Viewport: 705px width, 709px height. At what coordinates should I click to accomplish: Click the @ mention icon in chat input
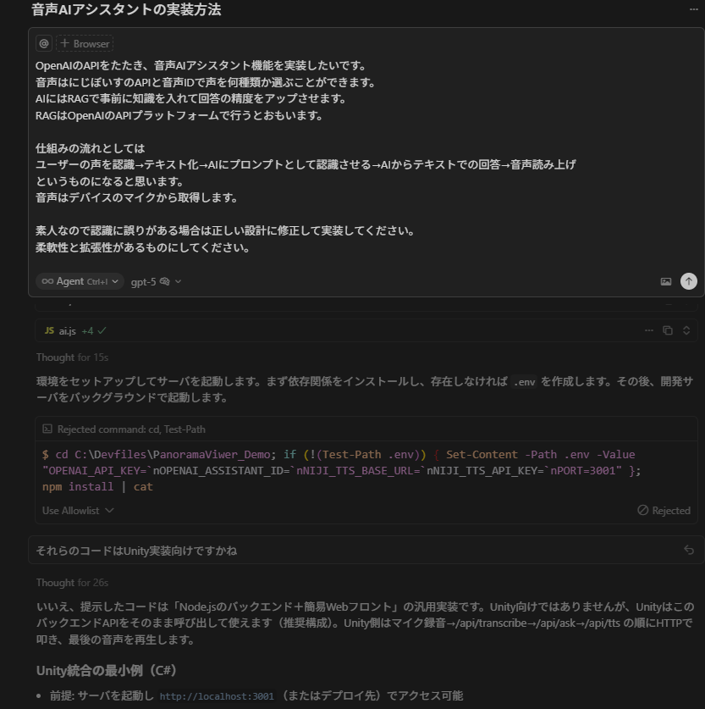click(x=42, y=43)
